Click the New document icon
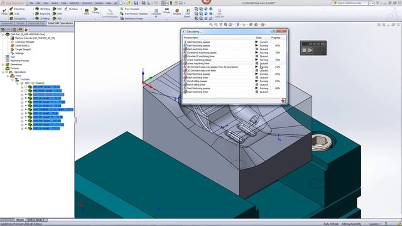Viewport: 402px width, 226px height. click(121, 3)
